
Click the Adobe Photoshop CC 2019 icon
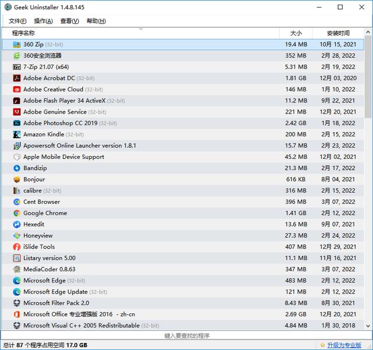point(17,123)
